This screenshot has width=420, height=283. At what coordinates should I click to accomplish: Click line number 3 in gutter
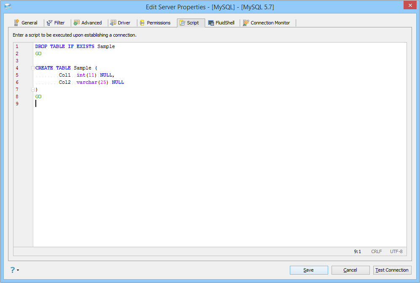pos(17,61)
